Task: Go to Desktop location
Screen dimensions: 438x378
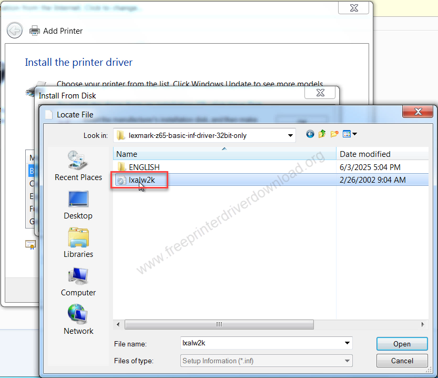Action: pyautogui.click(x=78, y=205)
